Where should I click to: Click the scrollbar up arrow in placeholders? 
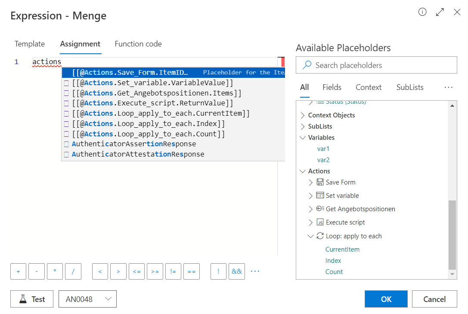[x=452, y=105]
